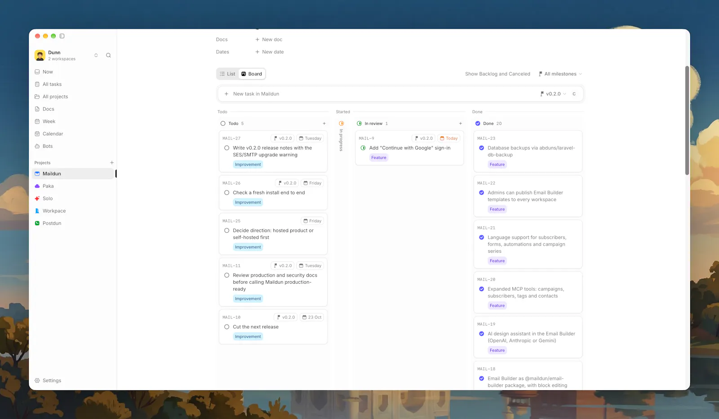Add a new project with plus icon
The image size is (719, 419).
point(112,163)
